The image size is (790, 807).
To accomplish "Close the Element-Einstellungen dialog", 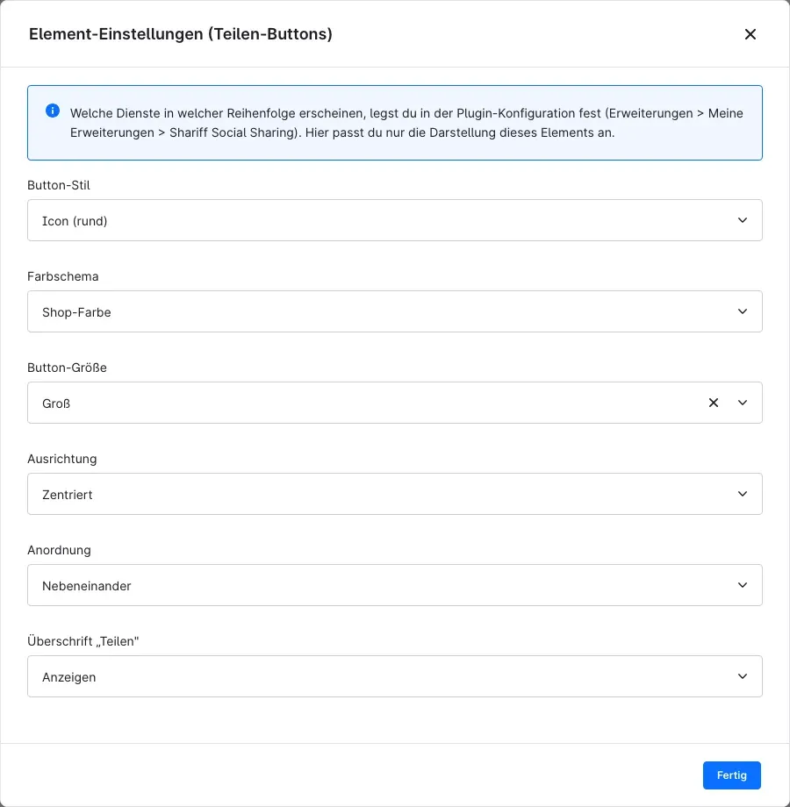I will pos(750,34).
